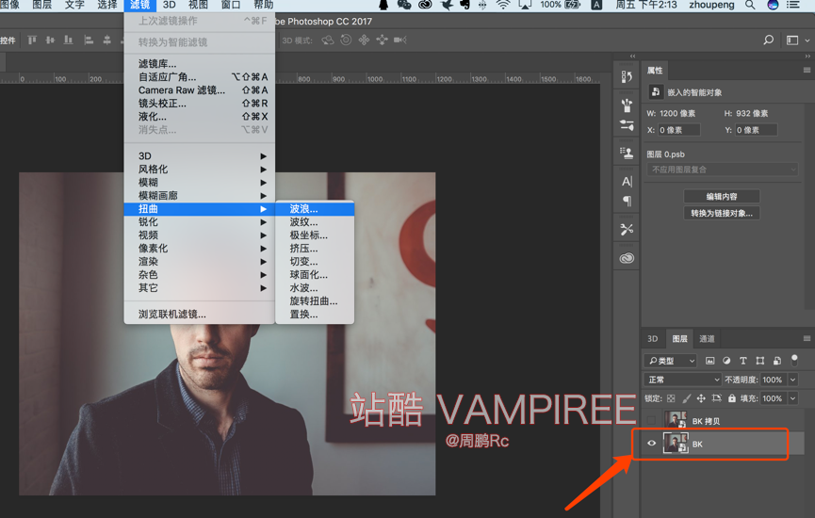Expand 模糊 filter submenu
Image resolution: width=815 pixels, height=518 pixels.
point(200,183)
